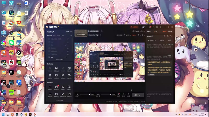209x117 pixels.
Task: Click the add scene plus icon
Action: tap(71, 36)
